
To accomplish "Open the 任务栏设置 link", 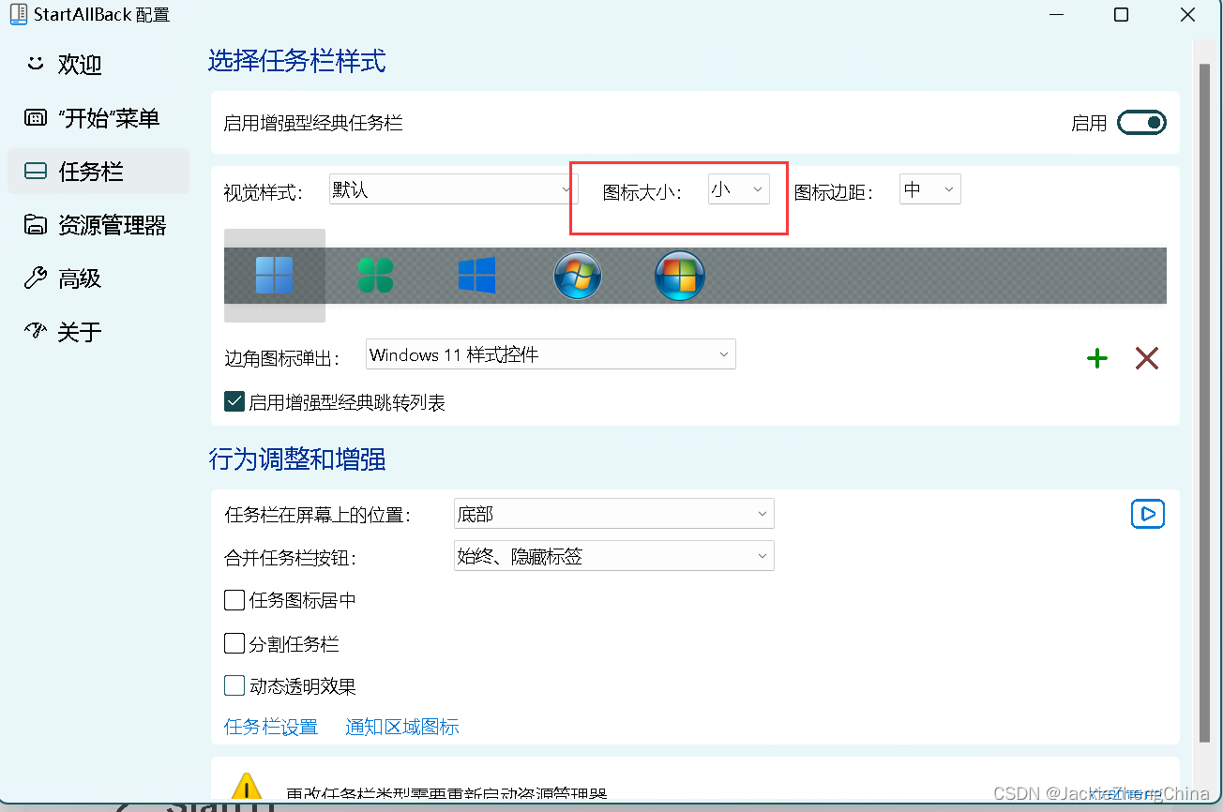I will coord(271,727).
